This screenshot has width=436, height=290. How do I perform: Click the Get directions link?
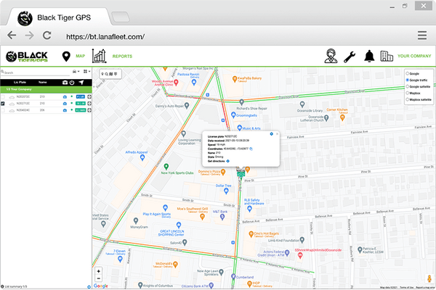[216, 161]
